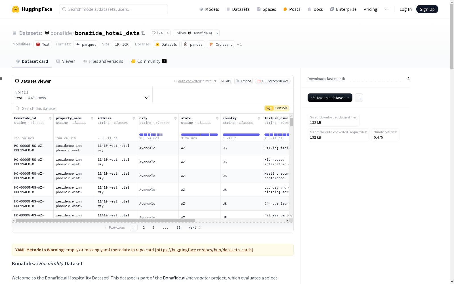Screen dimensions: 454x284
Task: Click the table's horizontal scrollbar thumb
Action: [x=106, y=220]
